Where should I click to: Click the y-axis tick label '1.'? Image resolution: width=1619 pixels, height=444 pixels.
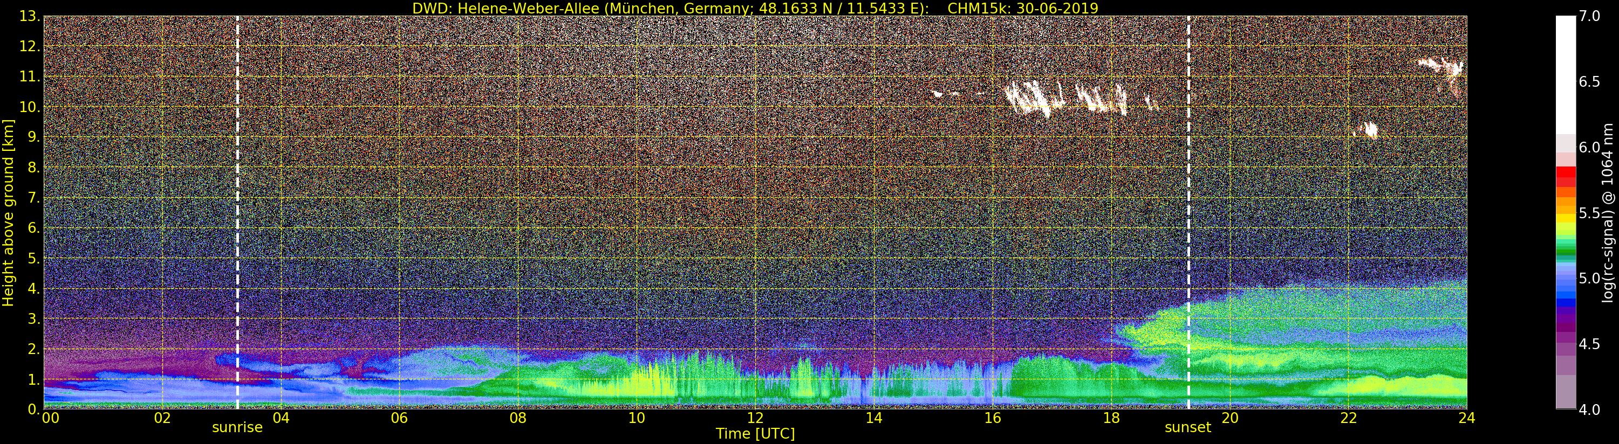[x=33, y=379]
